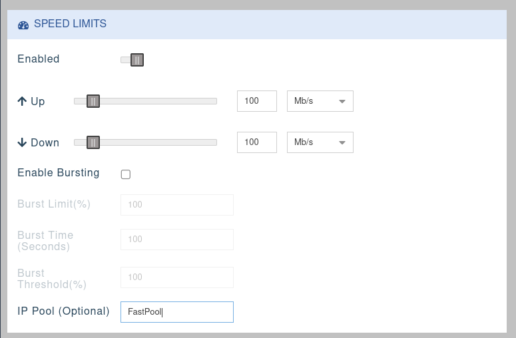Click the IP Pool field containing FastPool
Image resolution: width=516 pixels, height=338 pixels.
[x=176, y=312]
